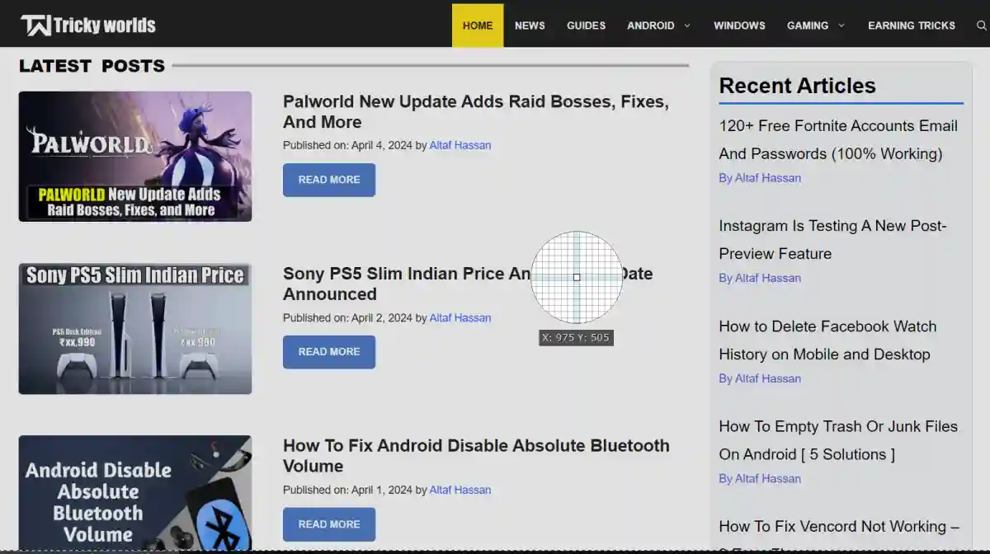Expand the Gaming menu dropdown arrow
Image resolution: width=990 pixels, height=554 pixels.
(x=841, y=26)
